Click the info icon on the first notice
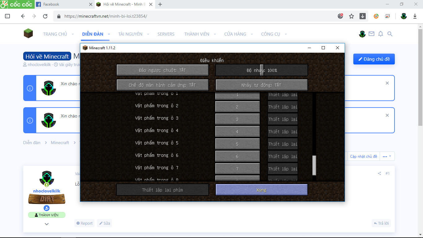 [30, 88]
